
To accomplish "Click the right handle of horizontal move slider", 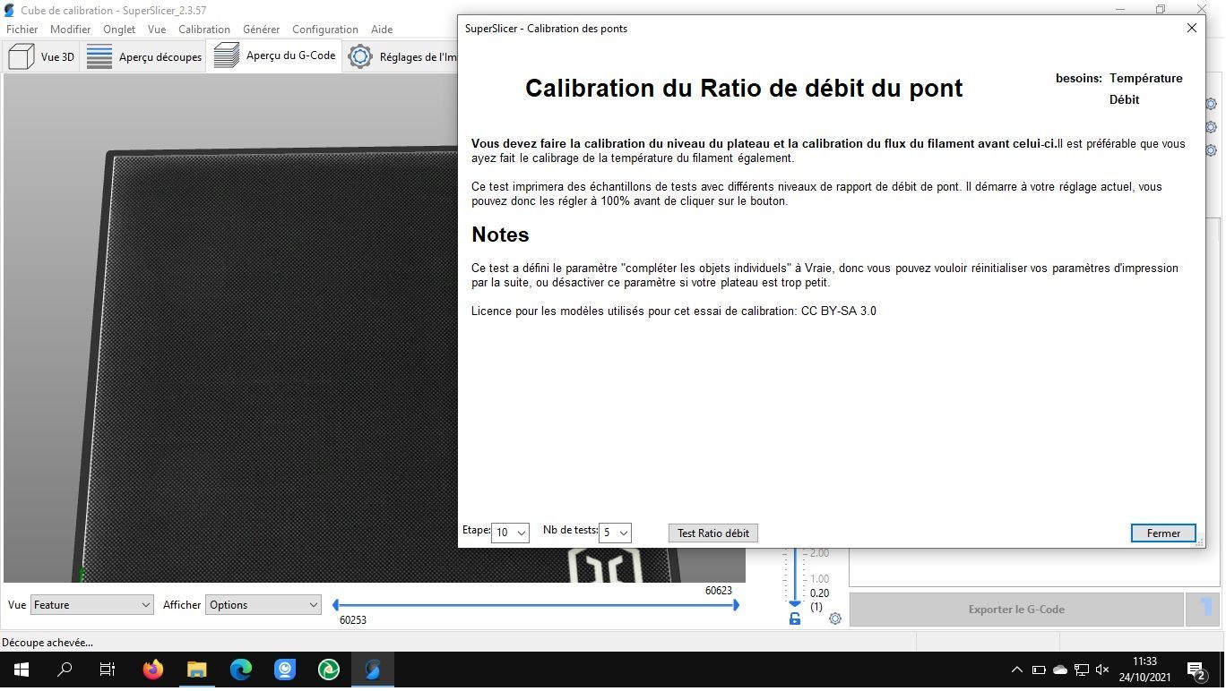I will click(735, 605).
